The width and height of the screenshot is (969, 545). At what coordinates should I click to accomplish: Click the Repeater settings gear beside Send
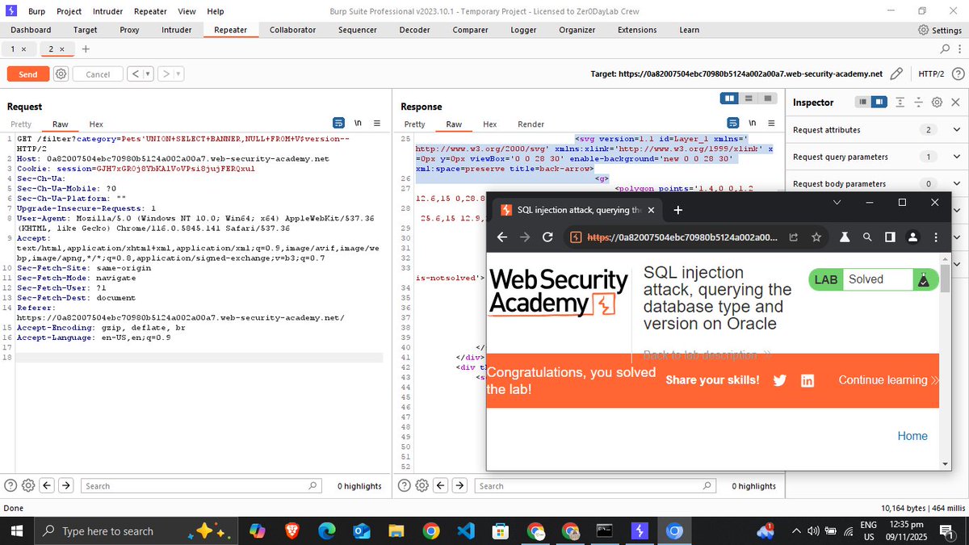(61, 73)
